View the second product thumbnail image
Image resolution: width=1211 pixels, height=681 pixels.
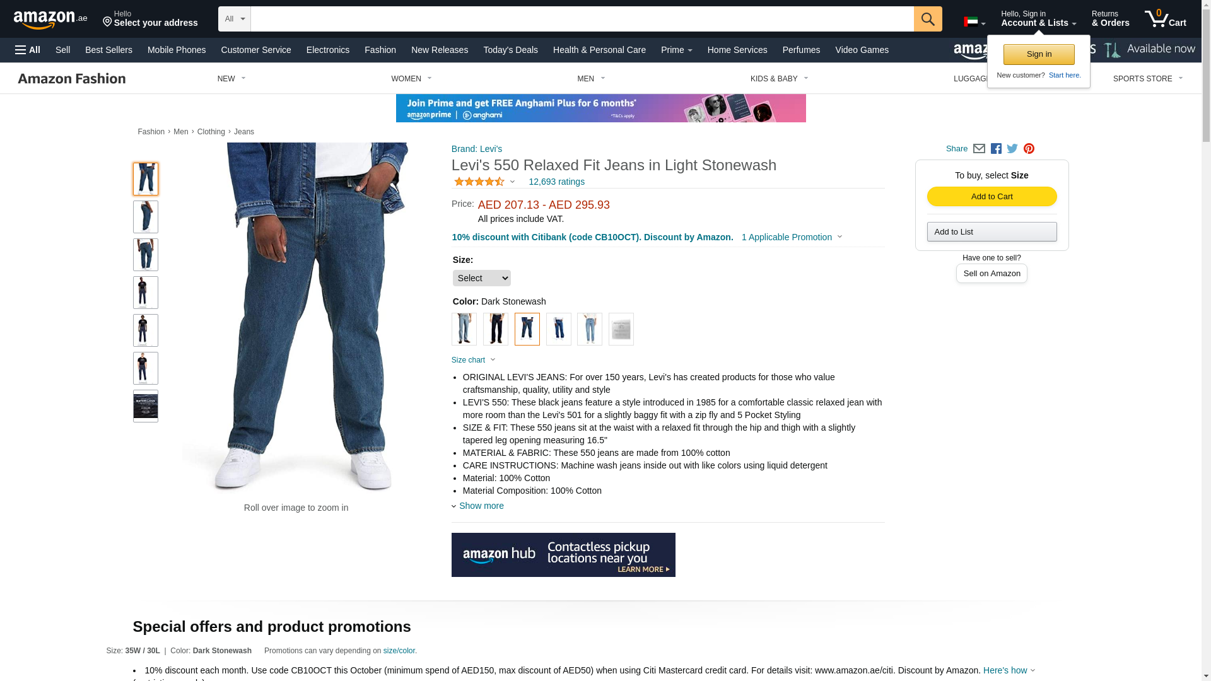(x=146, y=217)
